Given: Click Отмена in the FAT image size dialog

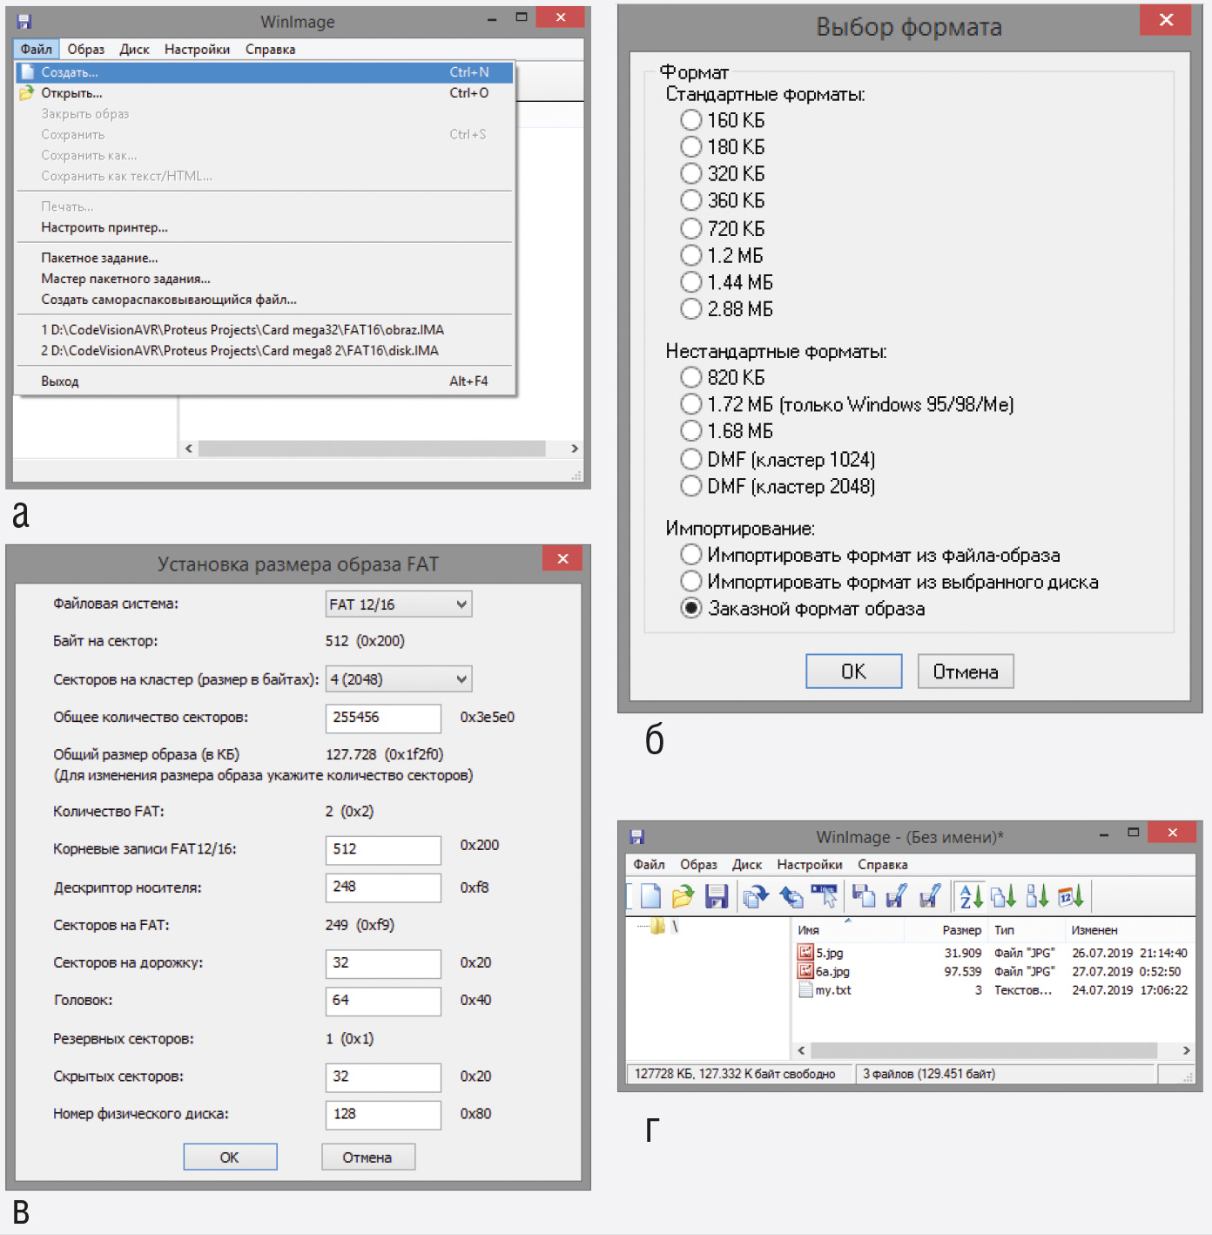Looking at the screenshot, I should (367, 1157).
